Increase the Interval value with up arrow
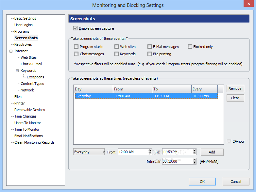Screen dimensions: 256x192 [194, 160]
